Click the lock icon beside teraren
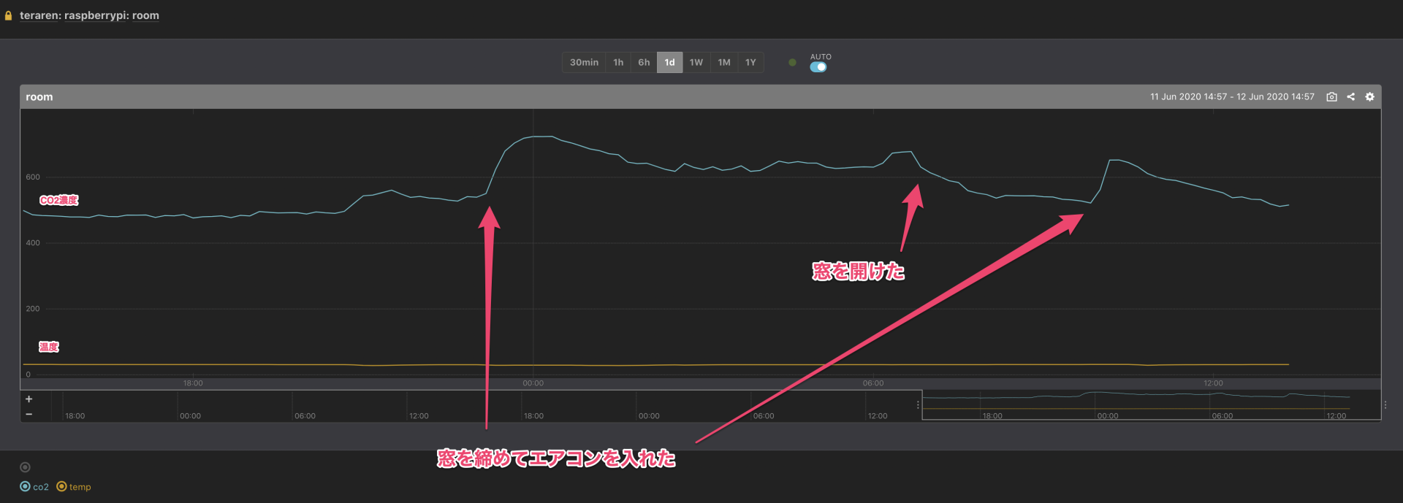The height and width of the screenshot is (503, 1403). [9, 15]
